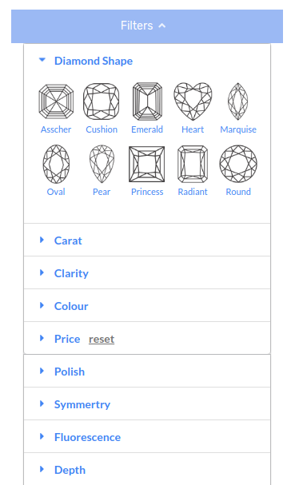Viewport: 295px width, 485px height.
Task: Expand the Polish filter section
Action: pos(147,372)
